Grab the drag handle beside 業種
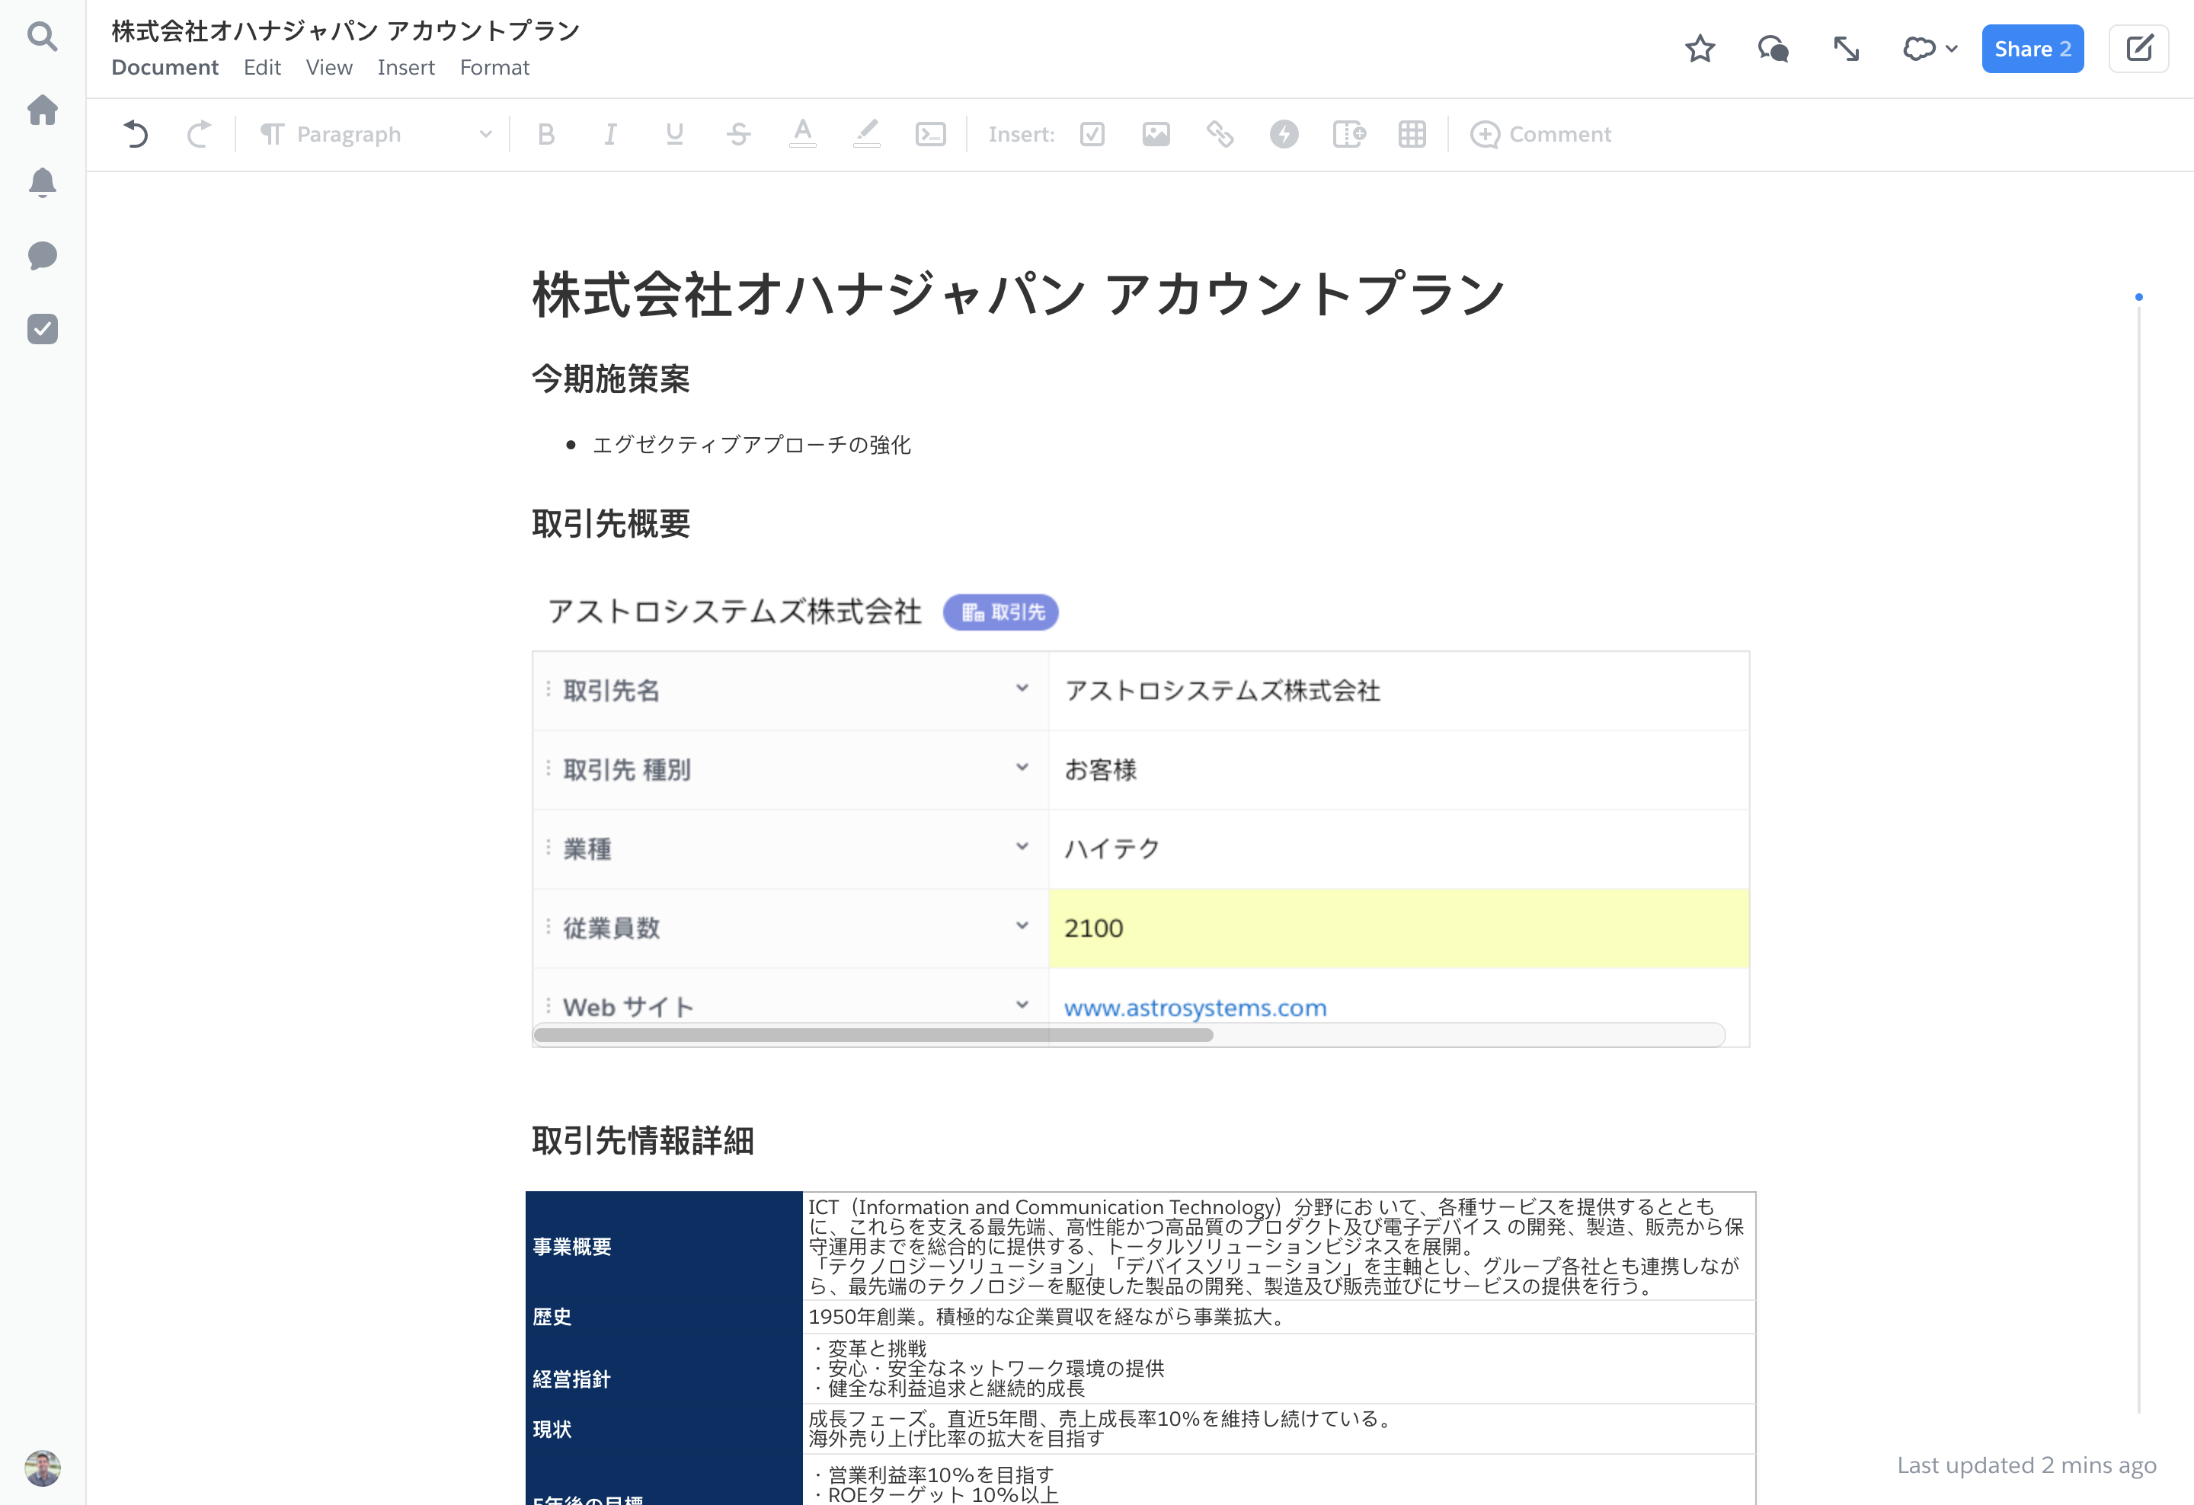The image size is (2194, 1505). [548, 848]
